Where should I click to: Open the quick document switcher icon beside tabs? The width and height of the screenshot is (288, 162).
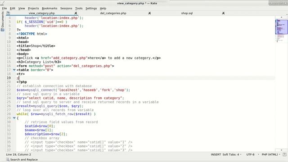pyautogui.click(x=8, y=13)
